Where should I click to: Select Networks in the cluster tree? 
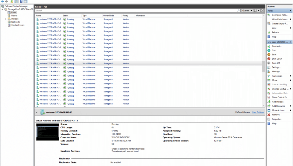point(16,22)
